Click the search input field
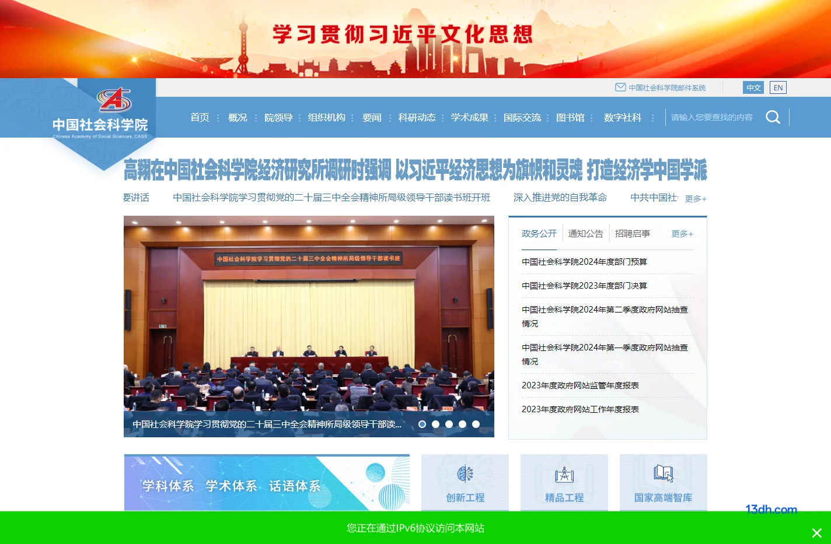The image size is (831, 544). 712,117
